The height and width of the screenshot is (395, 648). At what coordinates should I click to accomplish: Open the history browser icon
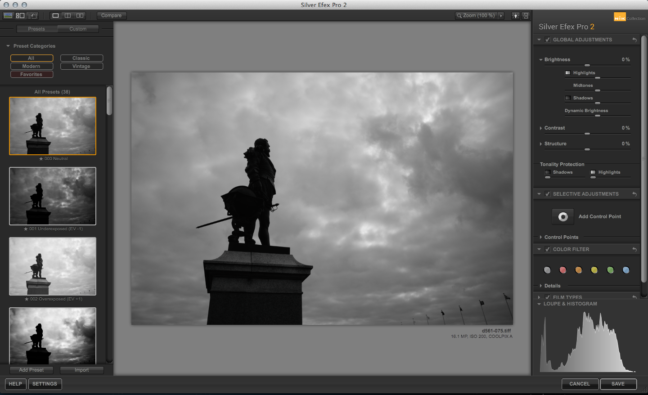tap(32, 15)
